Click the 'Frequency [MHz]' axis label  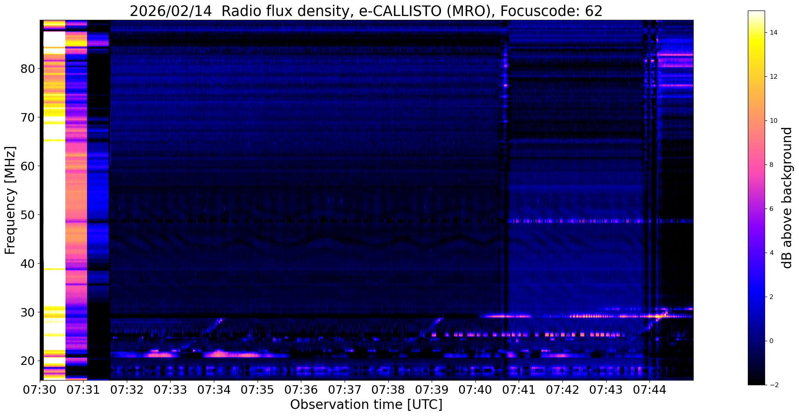coord(11,200)
